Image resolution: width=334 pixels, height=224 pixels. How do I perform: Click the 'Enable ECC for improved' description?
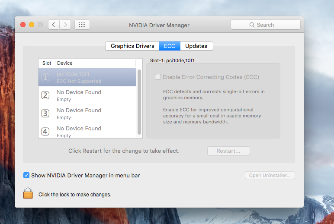212,116
